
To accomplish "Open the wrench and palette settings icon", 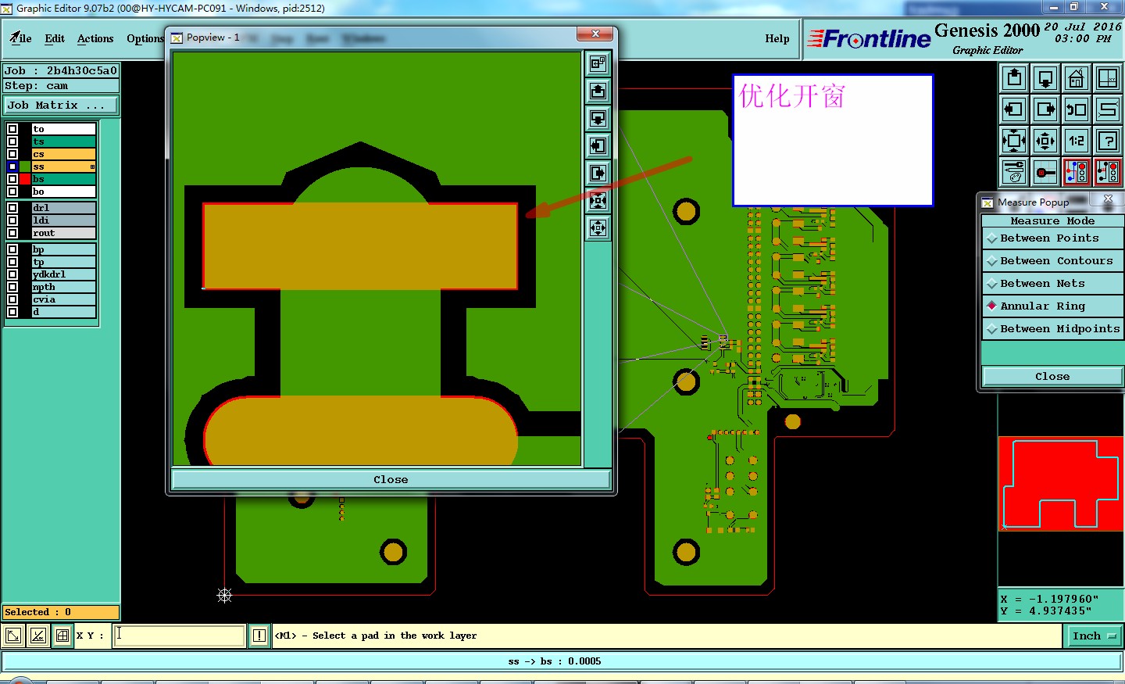I will coord(1014,172).
